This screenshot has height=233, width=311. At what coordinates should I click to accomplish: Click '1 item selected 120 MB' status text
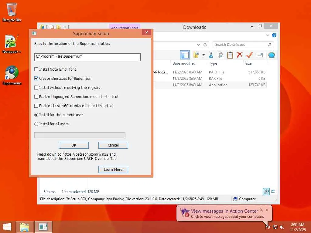click(80, 192)
